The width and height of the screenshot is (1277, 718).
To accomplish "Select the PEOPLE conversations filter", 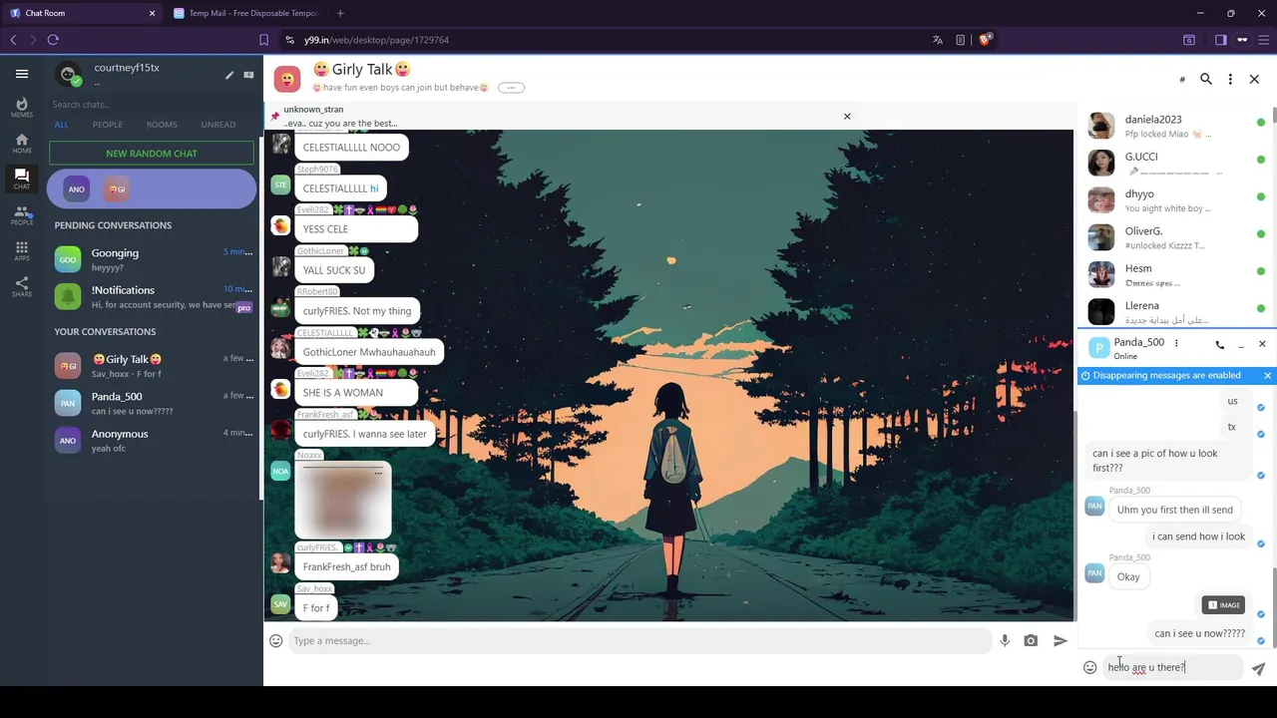I will coord(108,125).
